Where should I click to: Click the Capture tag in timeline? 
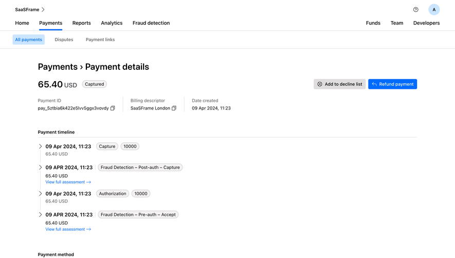click(x=107, y=146)
